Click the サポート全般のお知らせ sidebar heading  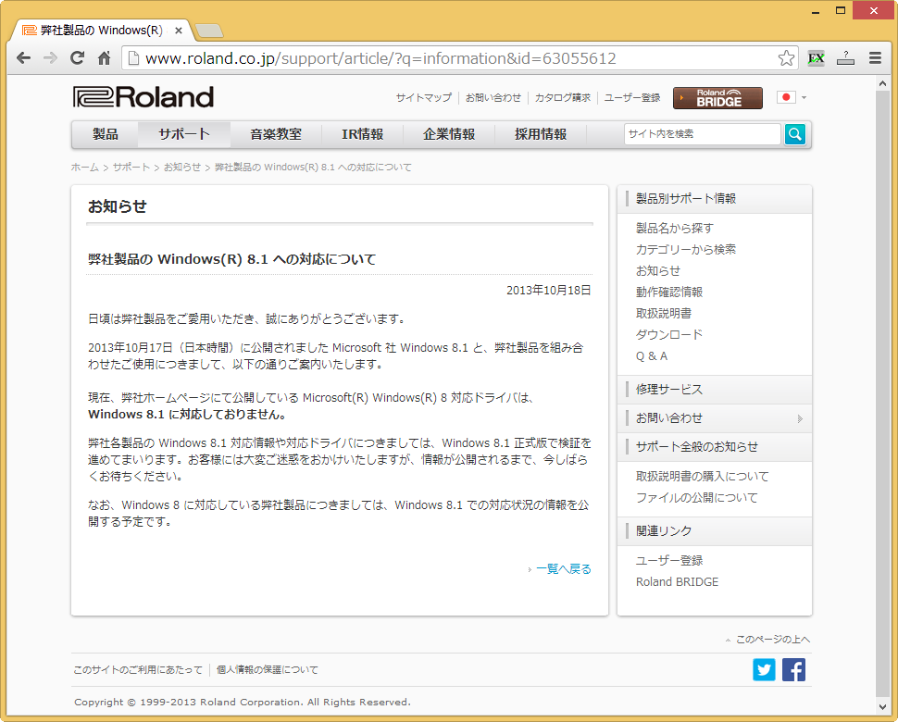[697, 446]
